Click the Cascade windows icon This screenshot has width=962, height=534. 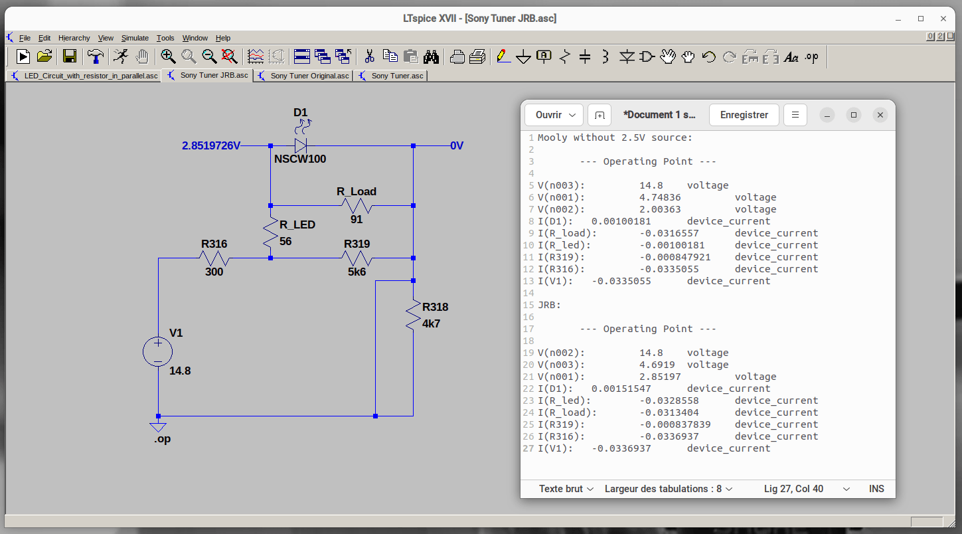coord(323,56)
